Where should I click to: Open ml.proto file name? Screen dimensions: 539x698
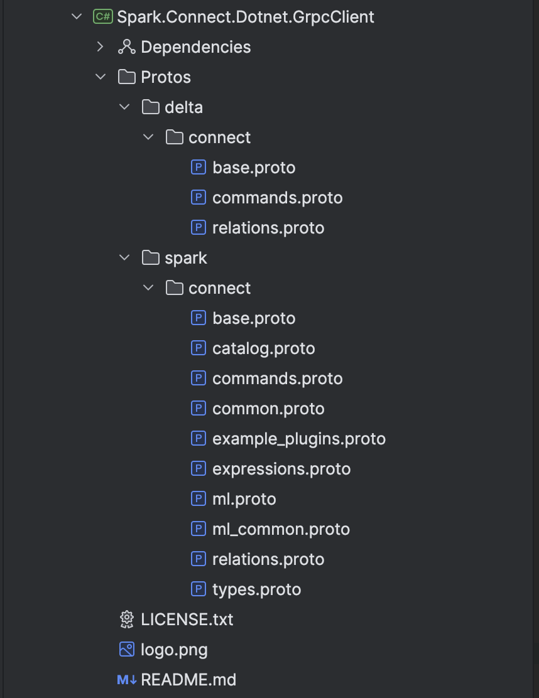pyautogui.click(x=244, y=499)
